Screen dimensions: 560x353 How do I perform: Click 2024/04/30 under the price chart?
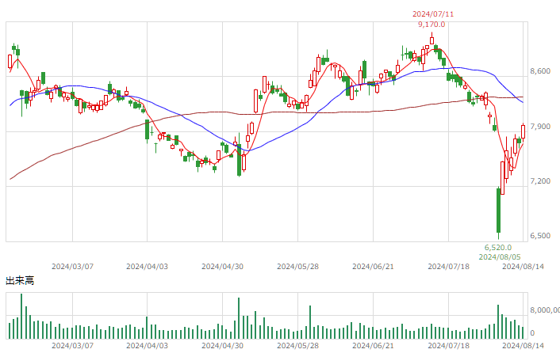click(223, 267)
